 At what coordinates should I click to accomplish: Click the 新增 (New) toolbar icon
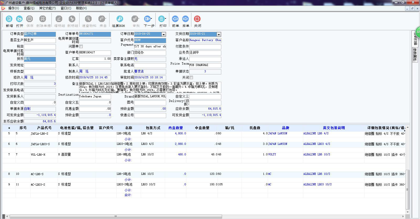tap(9, 19)
